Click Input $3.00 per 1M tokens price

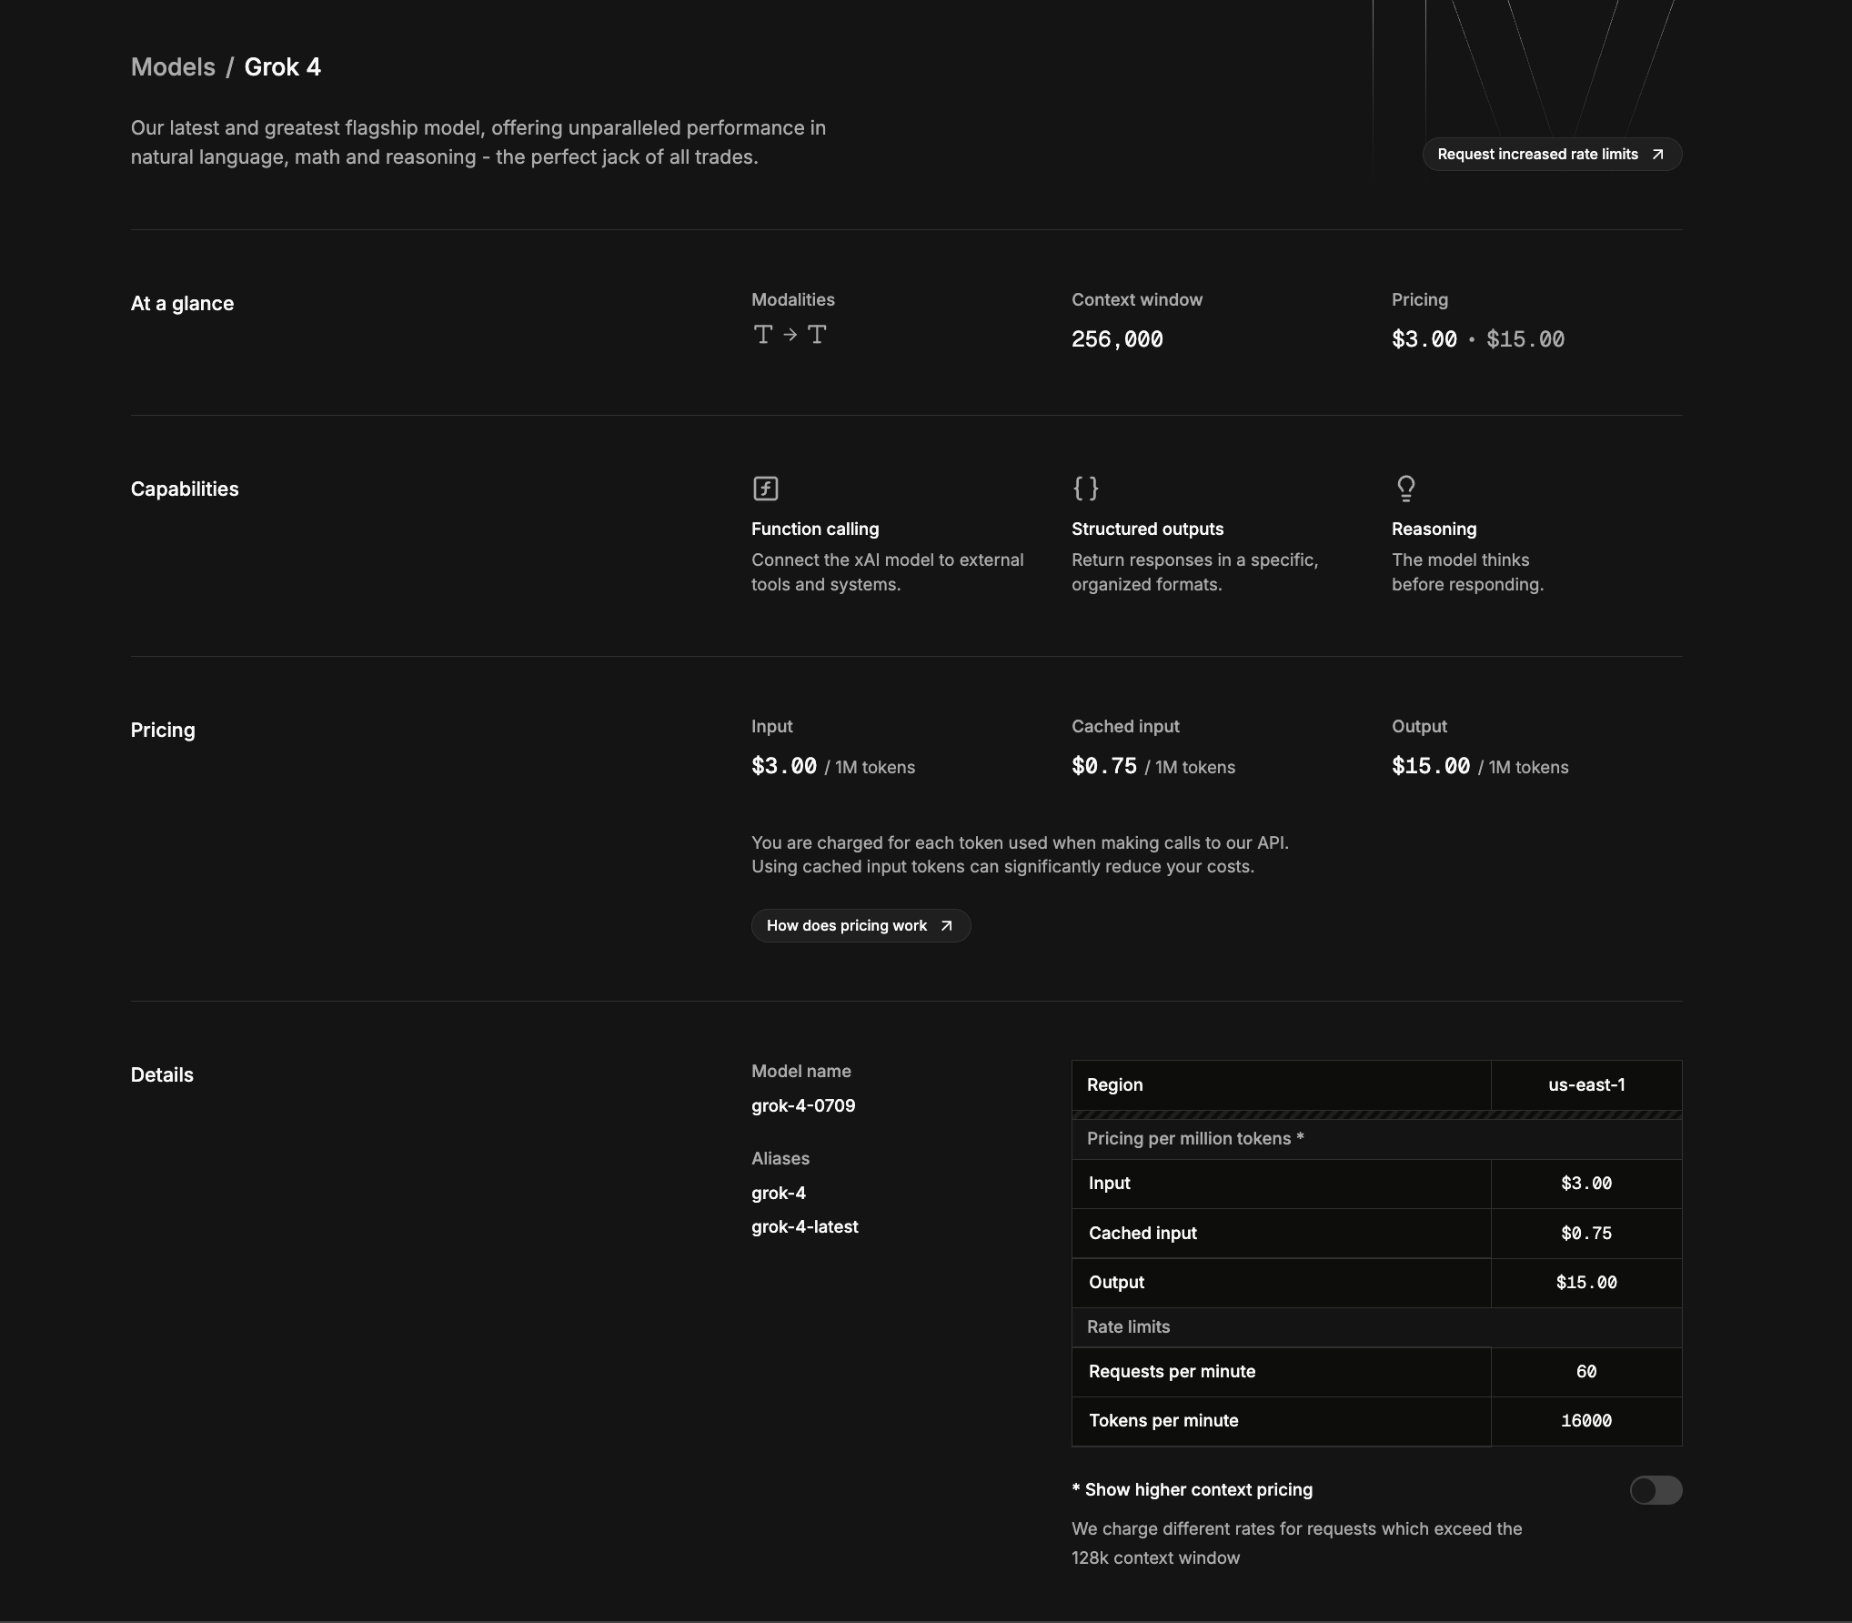pos(833,766)
